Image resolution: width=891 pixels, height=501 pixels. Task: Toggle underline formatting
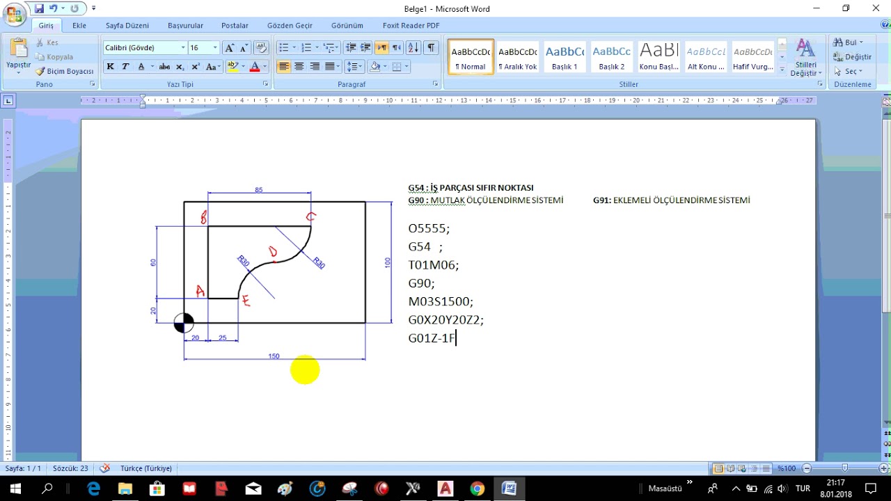coord(142,67)
